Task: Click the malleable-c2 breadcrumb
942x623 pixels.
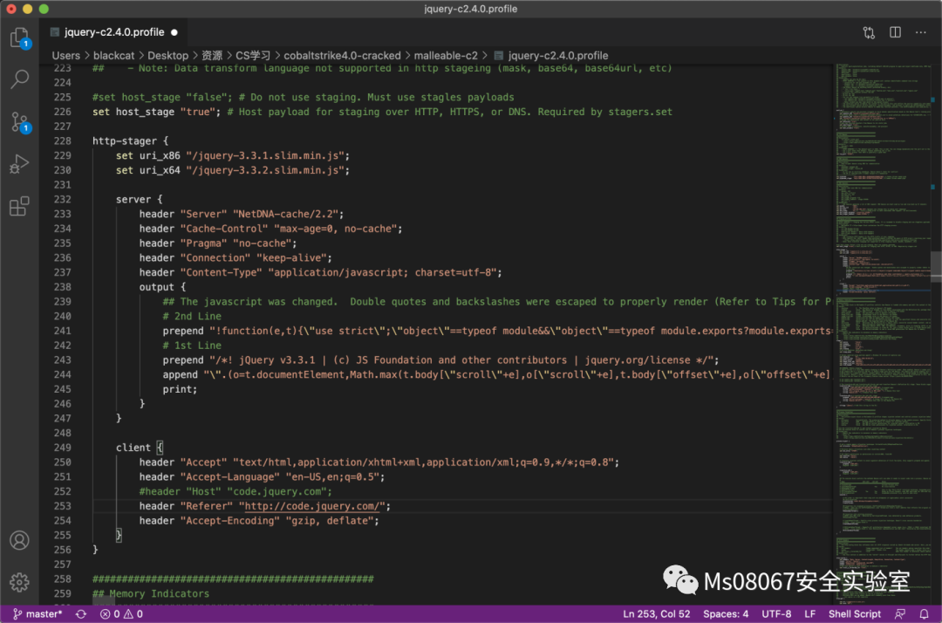Action: tap(446, 55)
